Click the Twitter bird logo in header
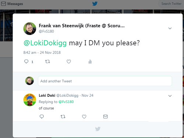184x138 pixels. point(95,4)
